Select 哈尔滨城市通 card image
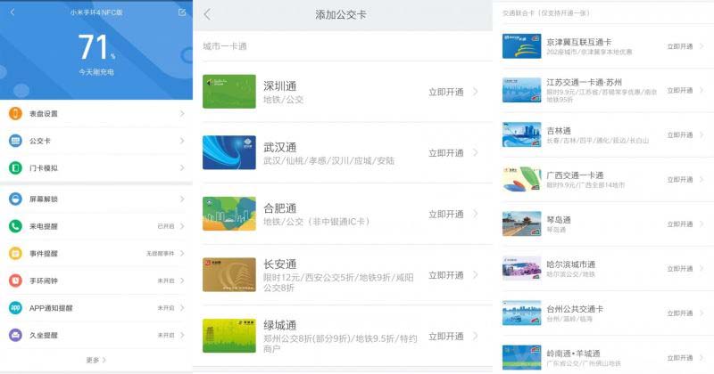Viewport: 714px width, 374px height. (x=521, y=268)
